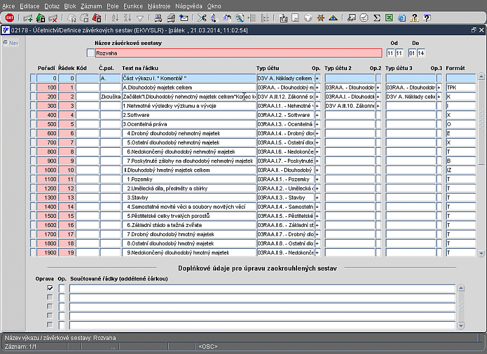Click the chart graph icon
This screenshot has width=487, height=354.
(351, 18)
